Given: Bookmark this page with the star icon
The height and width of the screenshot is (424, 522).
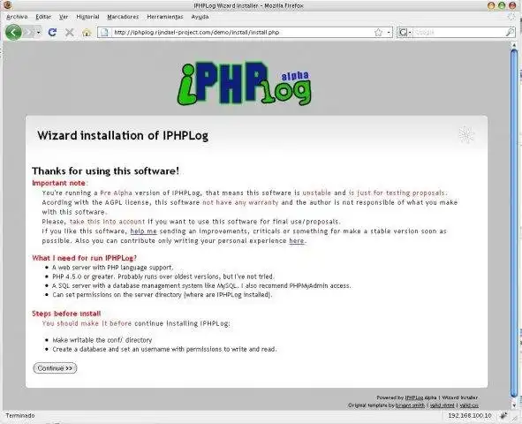Looking at the screenshot, I should [379, 33].
